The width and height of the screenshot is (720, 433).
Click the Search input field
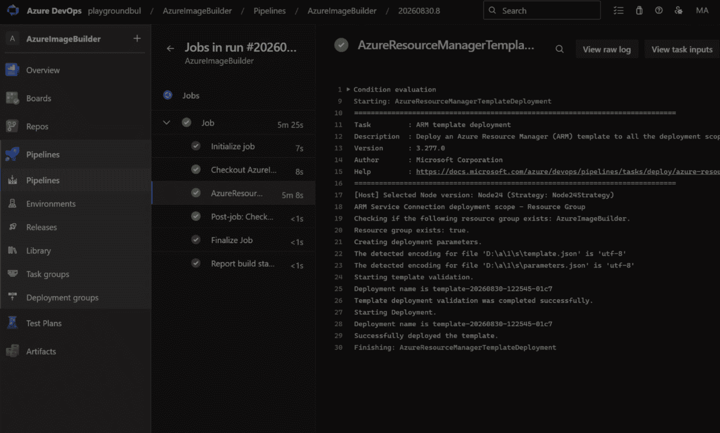pos(542,10)
